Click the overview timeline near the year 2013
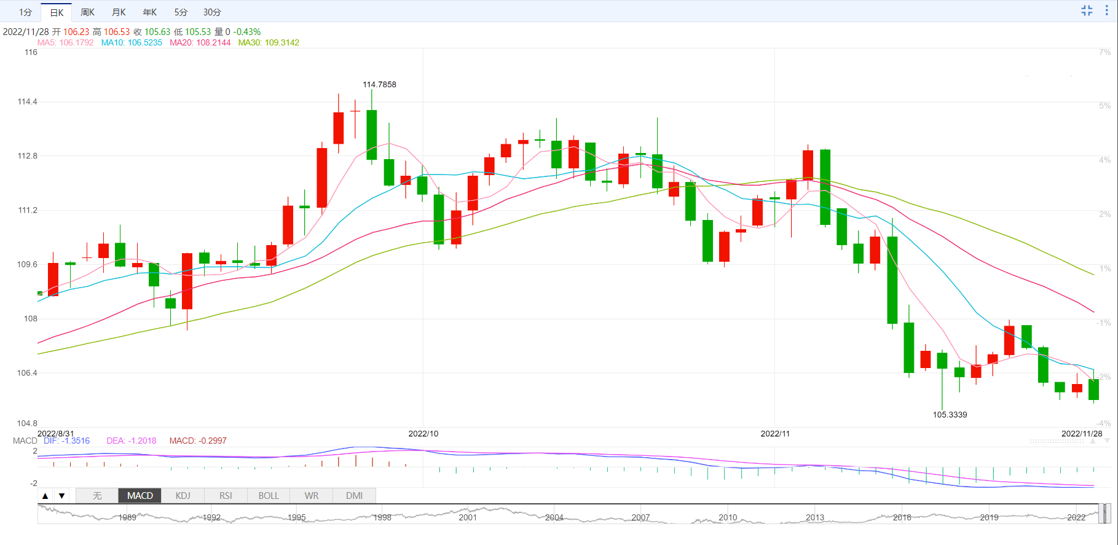The width and height of the screenshot is (1118, 545). 815,517
